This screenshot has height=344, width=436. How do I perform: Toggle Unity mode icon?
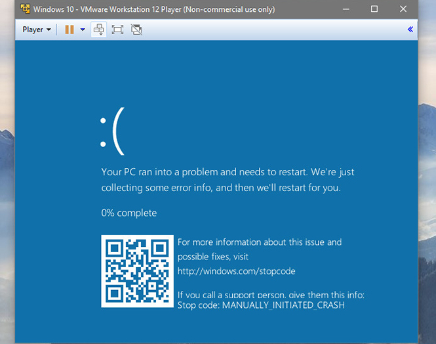tap(136, 30)
